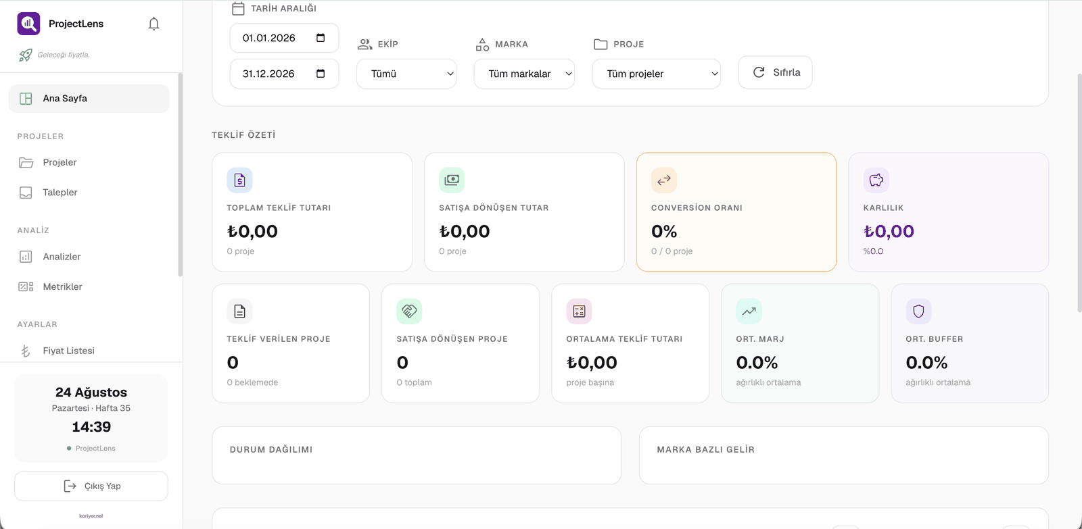Click the Marka shapes icon
Image resolution: width=1082 pixels, height=529 pixels.
click(x=482, y=45)
